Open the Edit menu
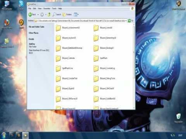 (34, 8)
